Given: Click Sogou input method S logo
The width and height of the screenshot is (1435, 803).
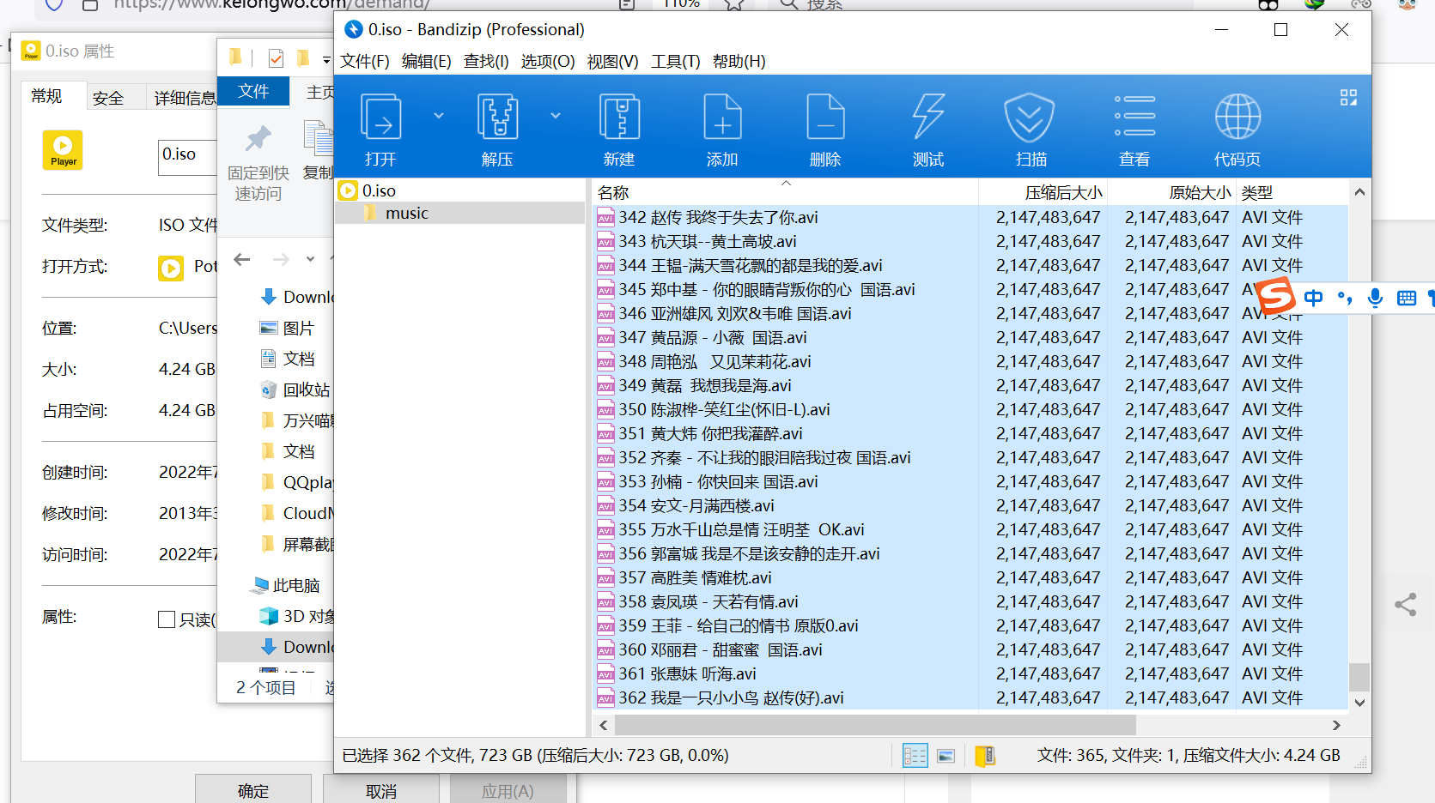Looking at the screenshot, I should click(x=1275, y=297).
